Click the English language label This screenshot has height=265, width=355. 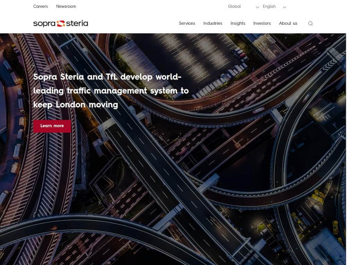pos(269,6)
